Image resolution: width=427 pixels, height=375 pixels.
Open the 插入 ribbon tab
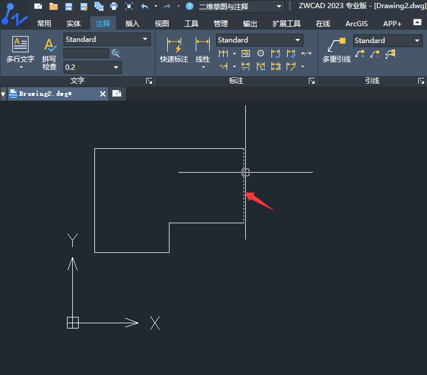(132, 24)
